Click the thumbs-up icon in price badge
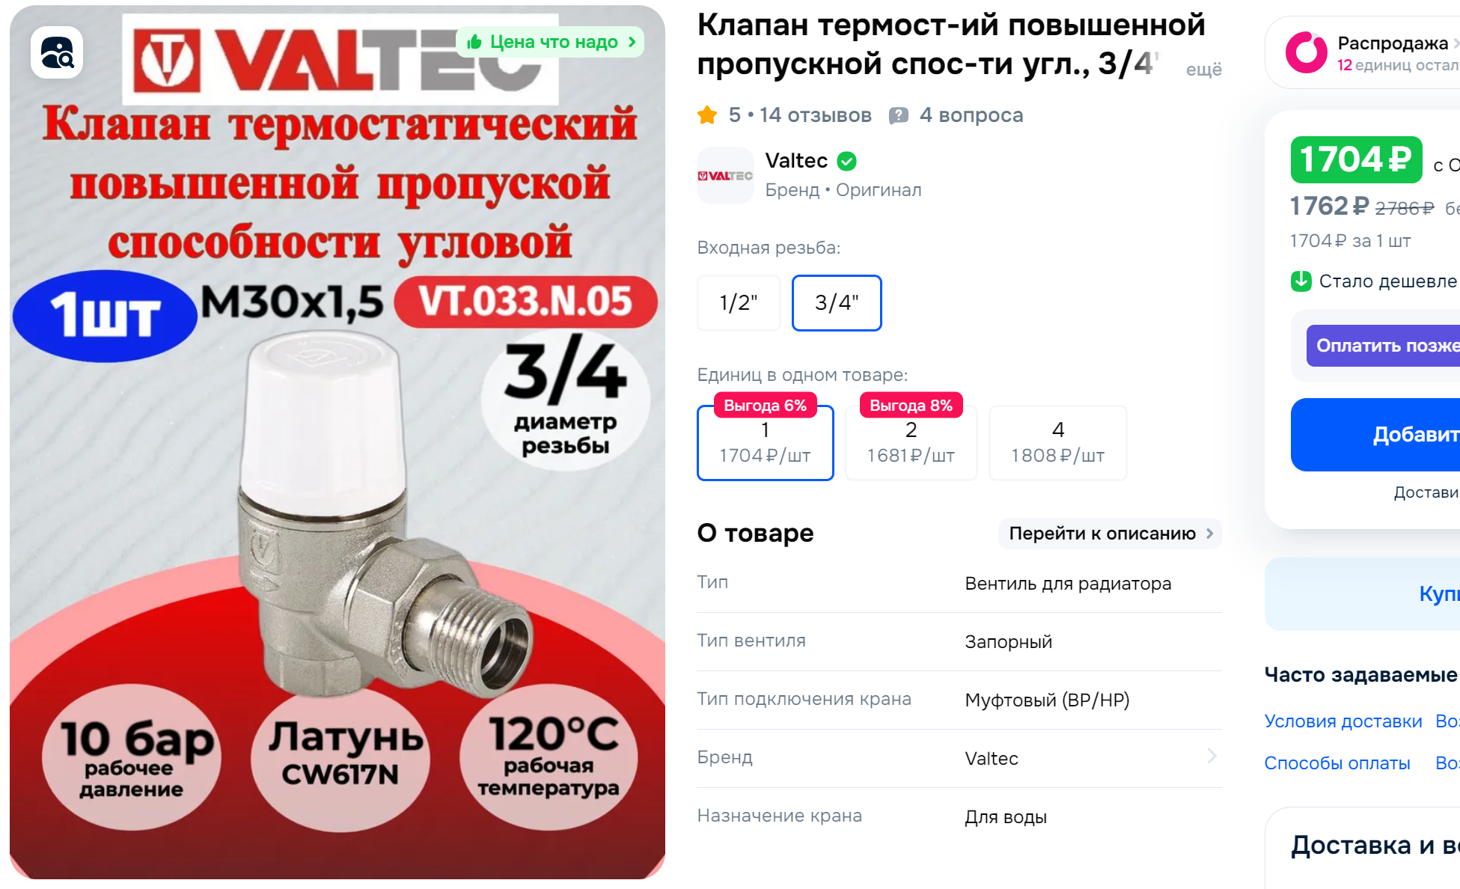Image resolution: width=1460 pixels, height=889 pixels. point(474,42)
